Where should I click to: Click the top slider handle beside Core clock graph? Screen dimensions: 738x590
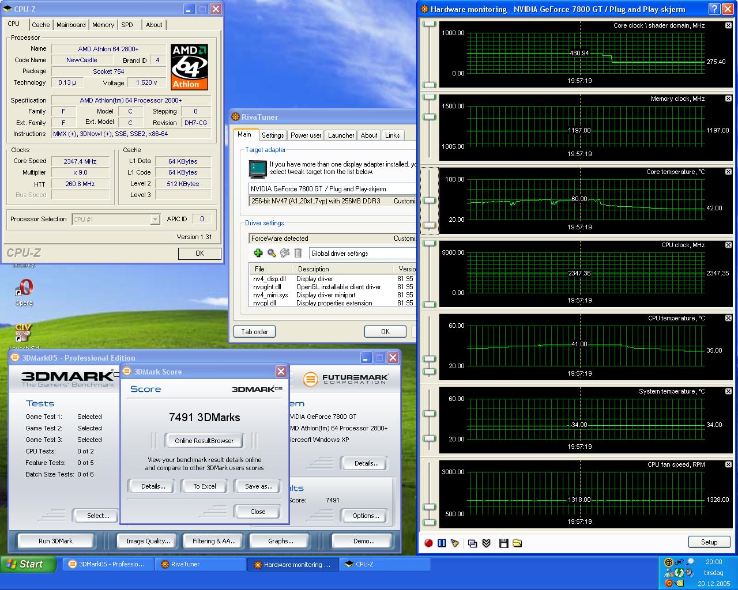[x=430, y=24]
